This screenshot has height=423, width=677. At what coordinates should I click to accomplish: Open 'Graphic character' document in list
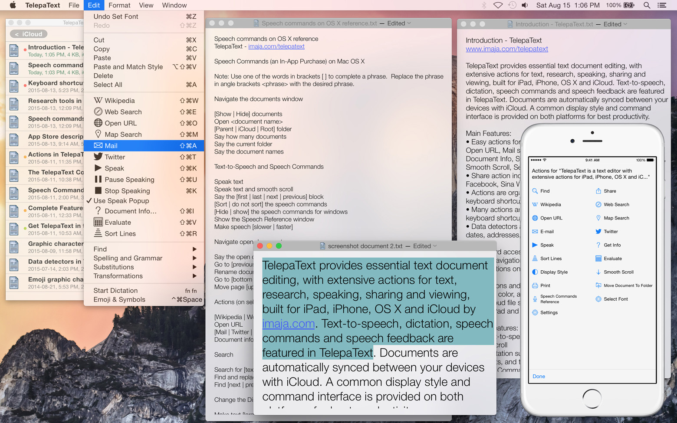(45, 247)
